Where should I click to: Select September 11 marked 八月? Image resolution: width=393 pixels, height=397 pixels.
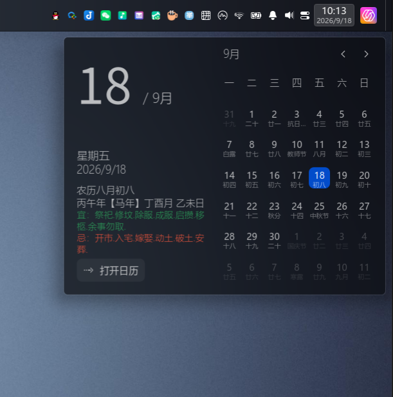coord(320,149)
